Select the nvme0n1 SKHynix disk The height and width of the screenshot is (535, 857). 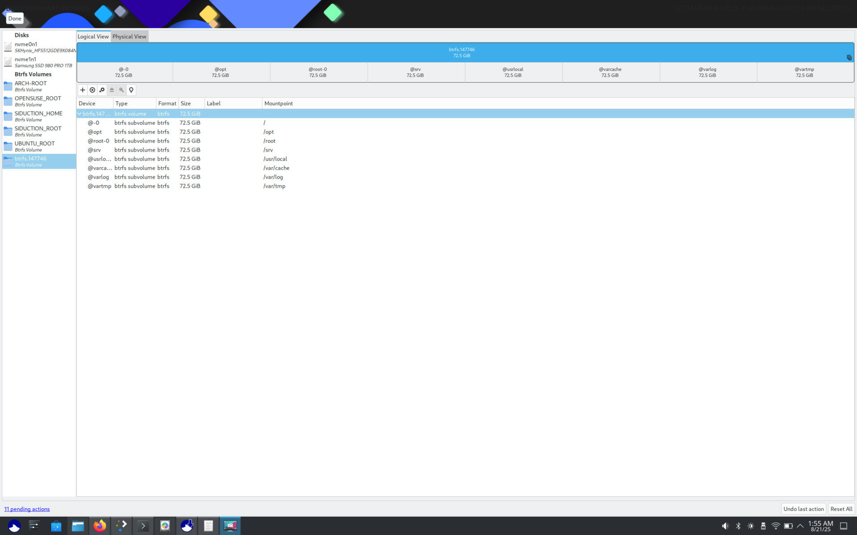(39, 47)
